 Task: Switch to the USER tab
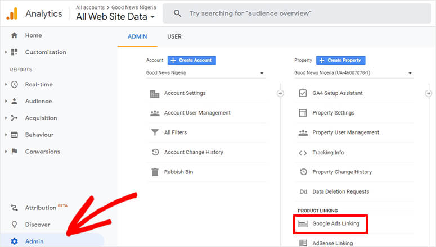tap(174, 36)
